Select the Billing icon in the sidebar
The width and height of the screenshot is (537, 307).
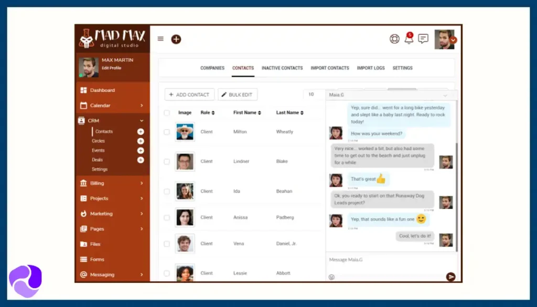tap(82, 184)
